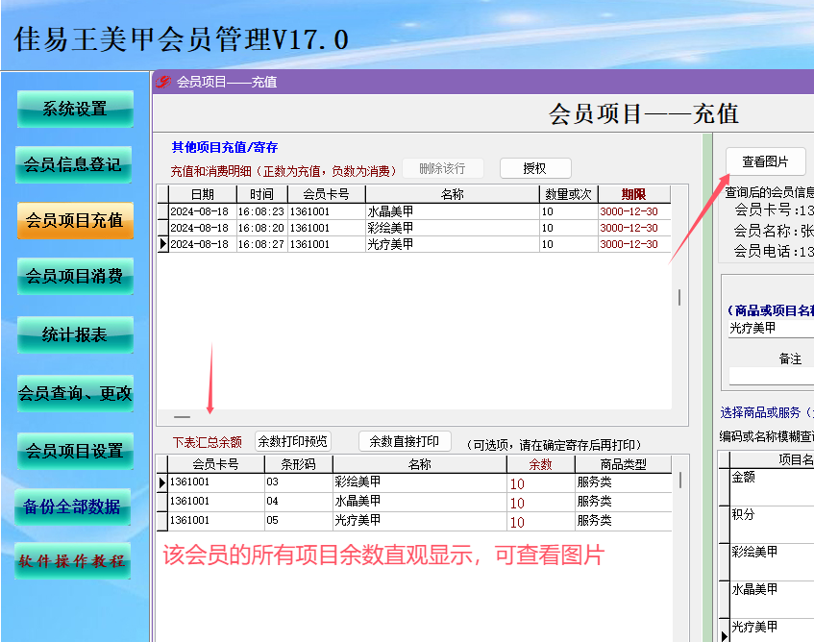The image size is (814, 642).
Task: Open 会员信息登记 sidebar item
Action: [x=73, y=164]
